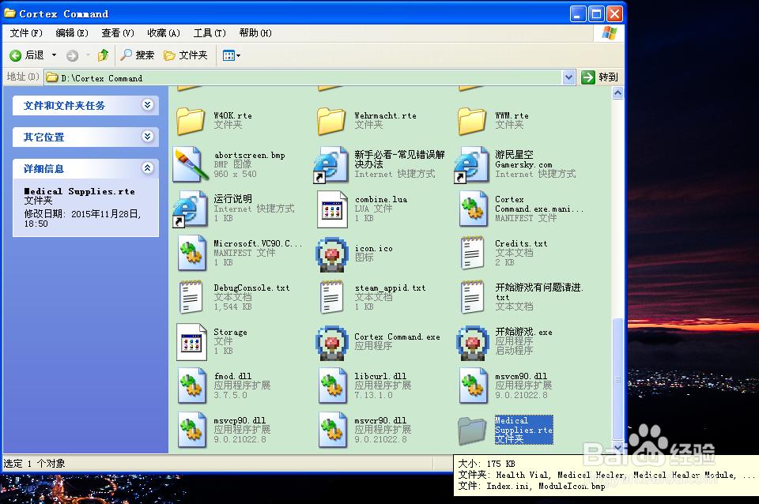
Task: Open the 游民星空 Internet shortcut
Action: pyautogui.click(x=472, y=164)
